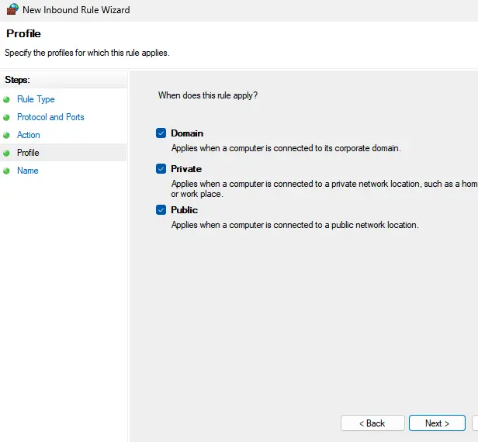This screenshot has width=478, height=442.
Task: Click the New Inbound Rule Wizard title text
Action: [x=76, y=10]
